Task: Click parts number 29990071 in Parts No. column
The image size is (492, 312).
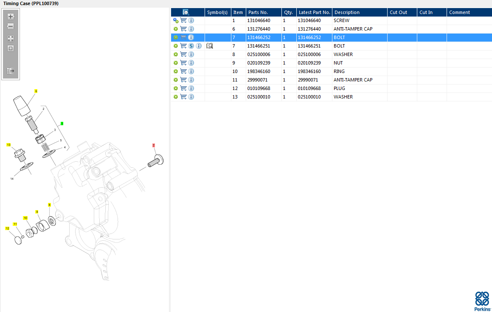Action: tap(257, 80)
